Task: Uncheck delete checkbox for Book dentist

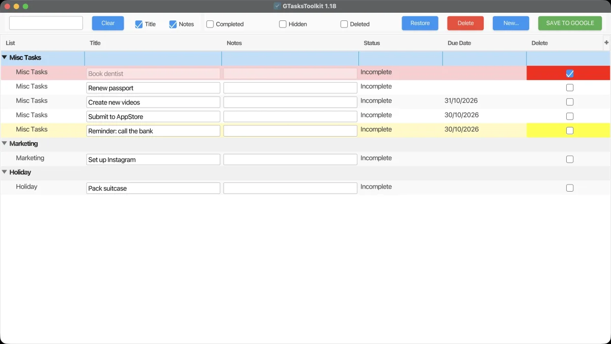Action: point(570,73)
